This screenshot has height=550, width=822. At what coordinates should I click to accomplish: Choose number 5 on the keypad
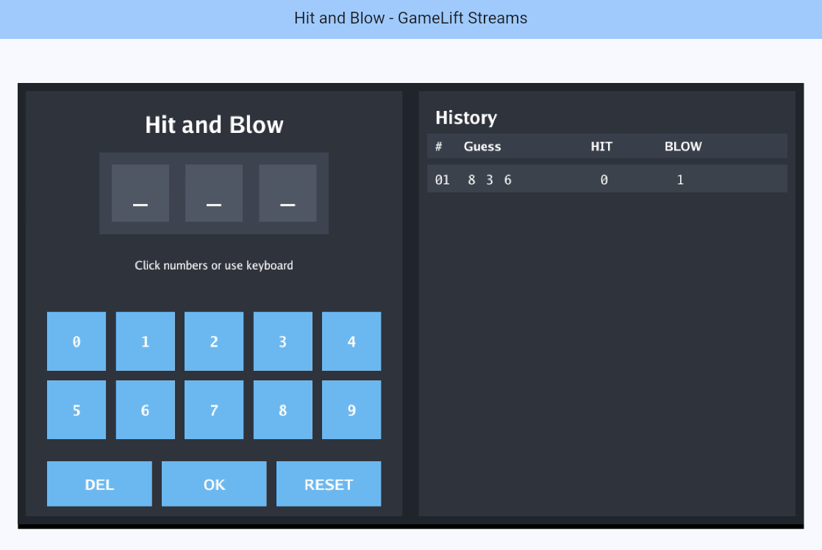(x=76, y=410)
